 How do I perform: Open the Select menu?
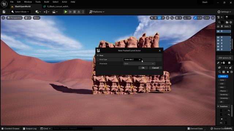(x=55, y=2)
